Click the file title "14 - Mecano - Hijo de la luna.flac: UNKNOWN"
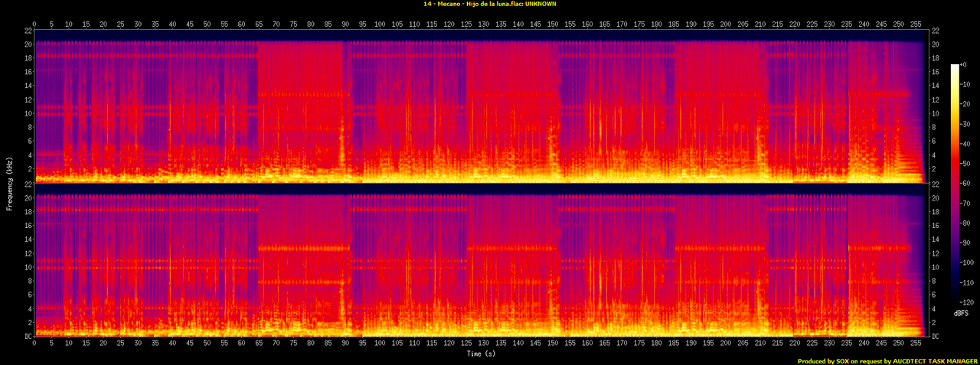The width and height of the screenshot is (980, 365). pos(490,4)
